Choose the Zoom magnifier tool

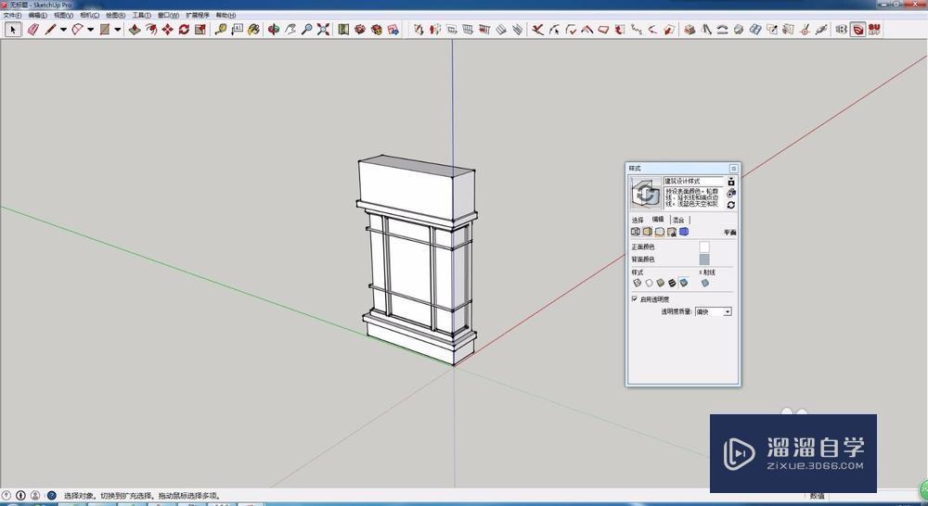pyautogui.click(x=306, y=29)
